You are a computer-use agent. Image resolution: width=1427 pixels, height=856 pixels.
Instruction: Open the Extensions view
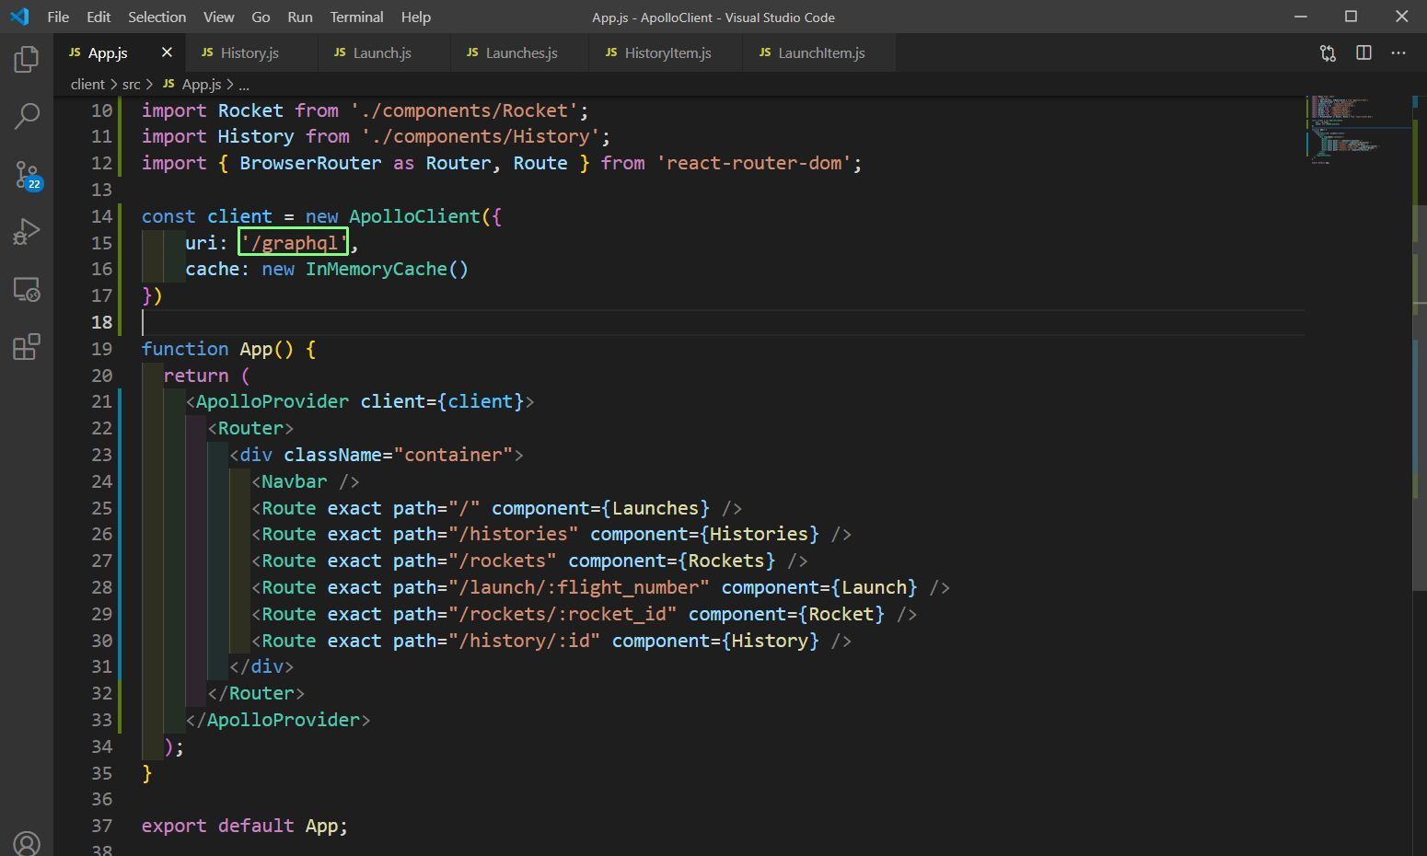pyautogui.click(x=27, y=347)
